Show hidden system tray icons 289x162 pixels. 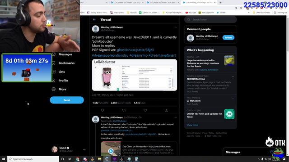(x=259, y=159)
